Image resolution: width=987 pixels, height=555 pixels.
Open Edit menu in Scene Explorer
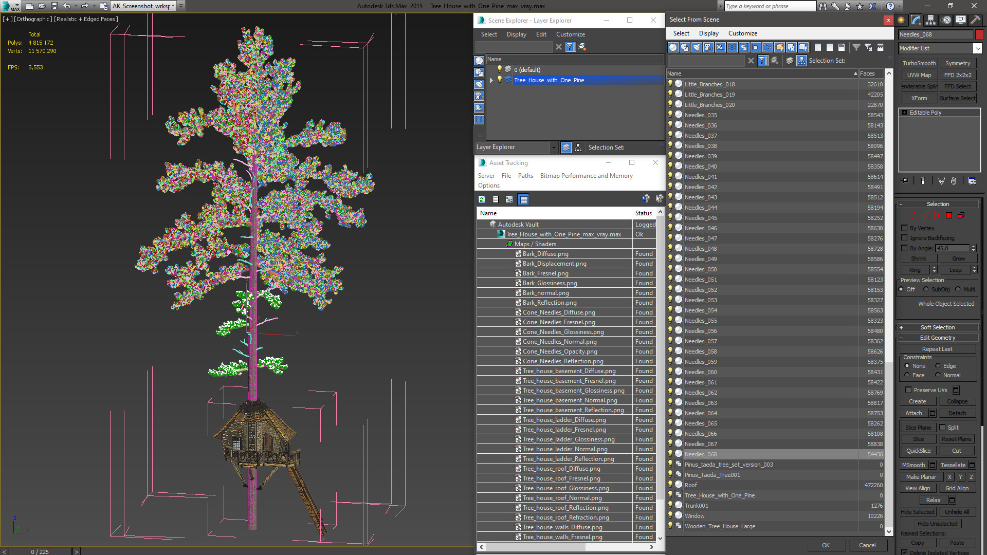(x=541, y=34)
